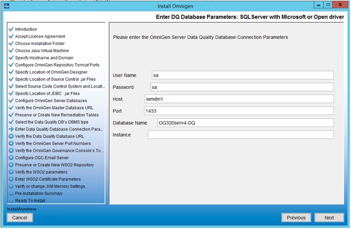Click the Previous button

pyautogui.click(x=296, y=217)
